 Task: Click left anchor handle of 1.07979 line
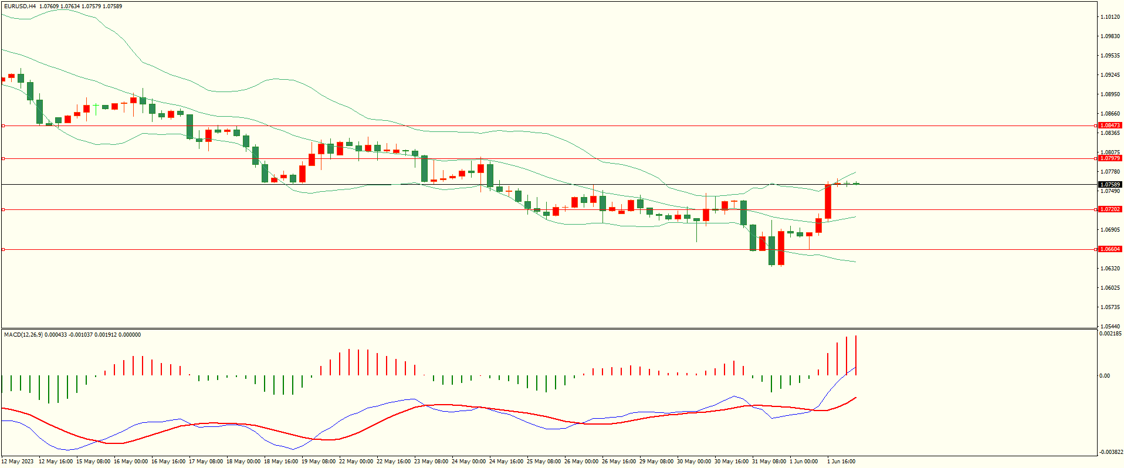[3, 158]
